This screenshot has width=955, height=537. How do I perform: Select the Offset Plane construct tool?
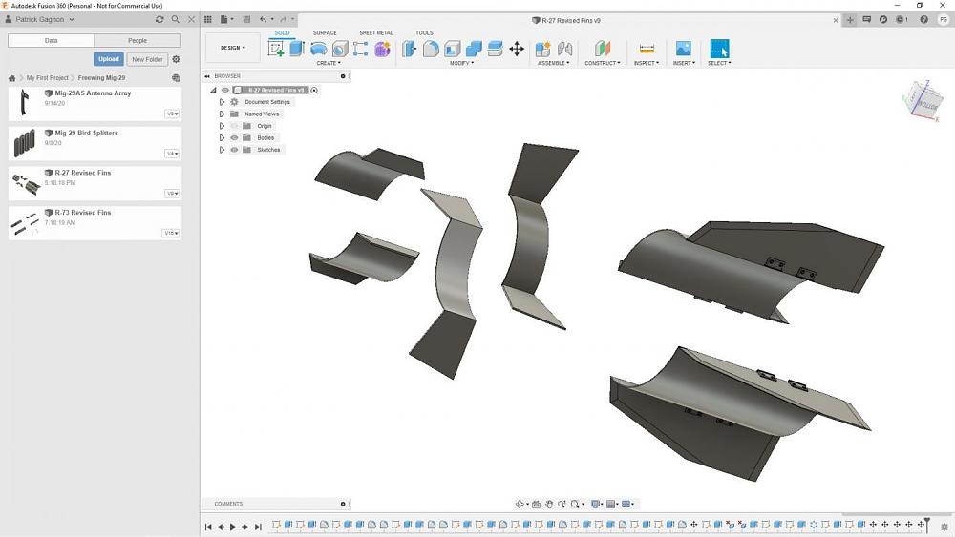tap(603, 49)
